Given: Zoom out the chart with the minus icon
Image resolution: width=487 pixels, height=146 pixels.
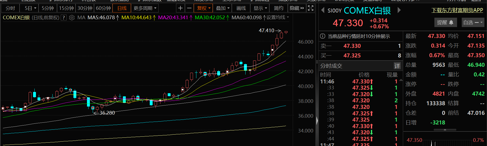Looking at the screenshot, I should 189,8.
